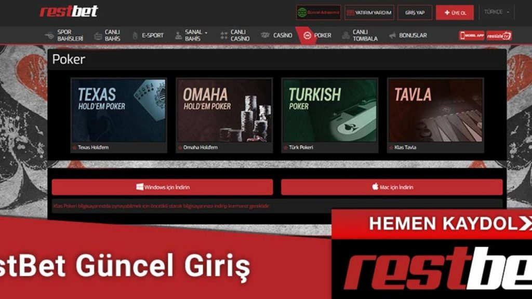Click the Hemen Kaydol banner
The height and width of the screenshot is (299, 532).
[x=432, y=224]
